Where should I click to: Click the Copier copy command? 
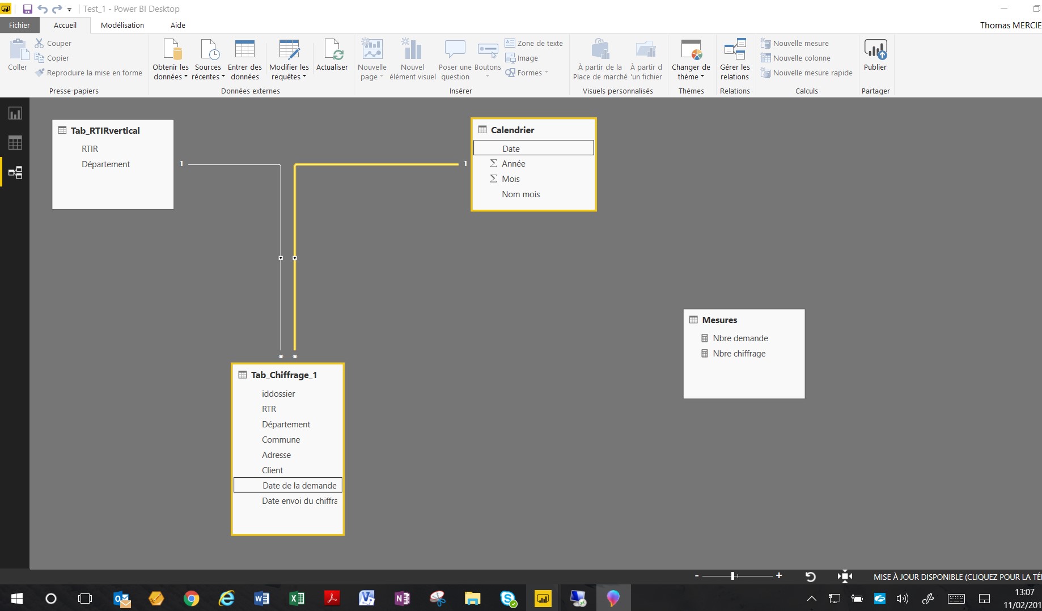coord(52,58)
